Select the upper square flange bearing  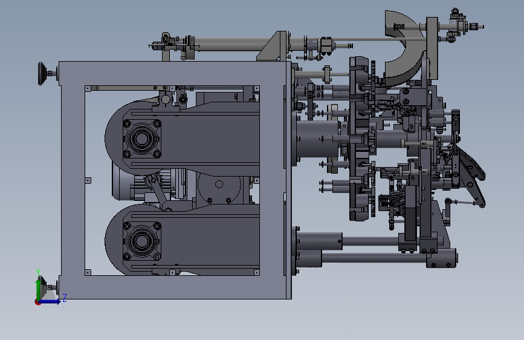(x=142, y=138)
